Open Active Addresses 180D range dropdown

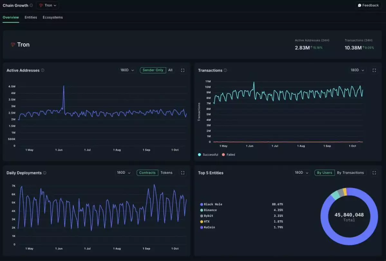tap(127, 70)
